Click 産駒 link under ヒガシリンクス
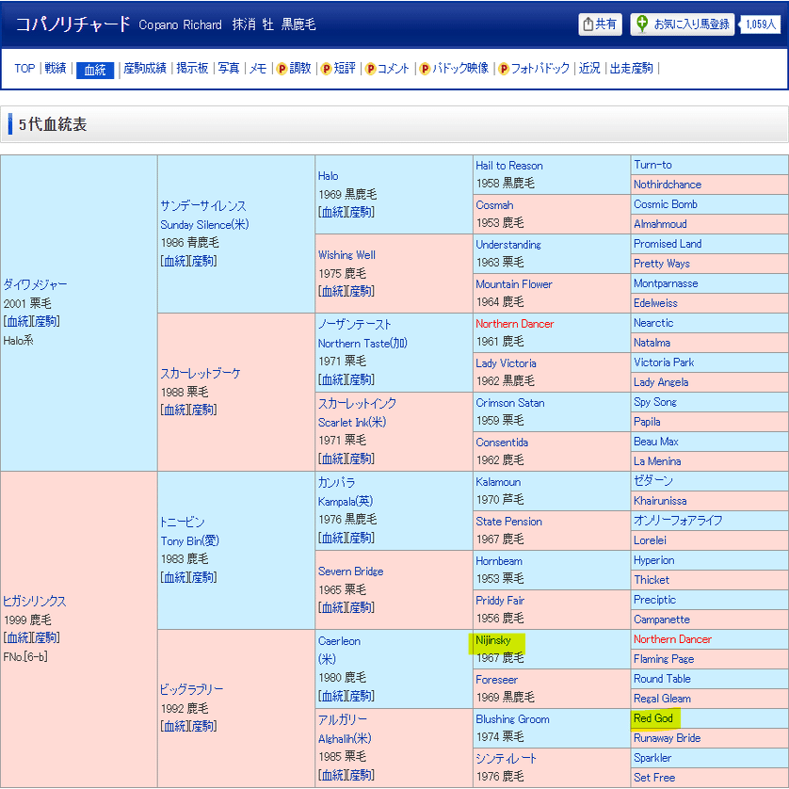Screen dimensions: 789x789 pos(45,638)
